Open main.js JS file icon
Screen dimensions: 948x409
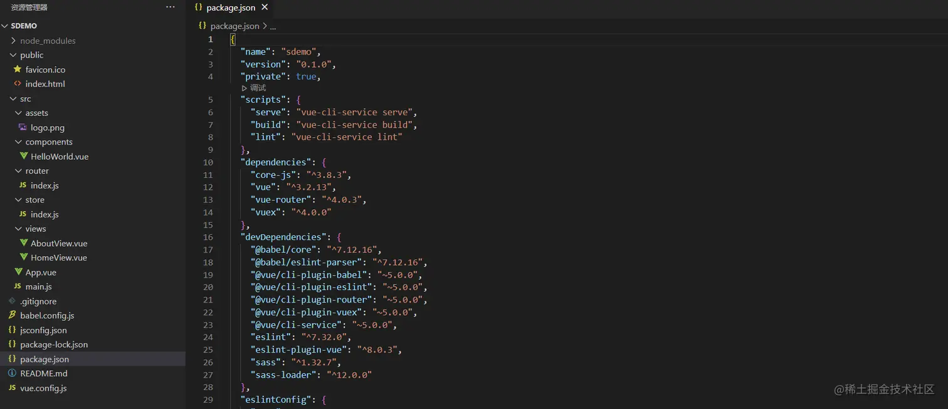click(18, 286)
